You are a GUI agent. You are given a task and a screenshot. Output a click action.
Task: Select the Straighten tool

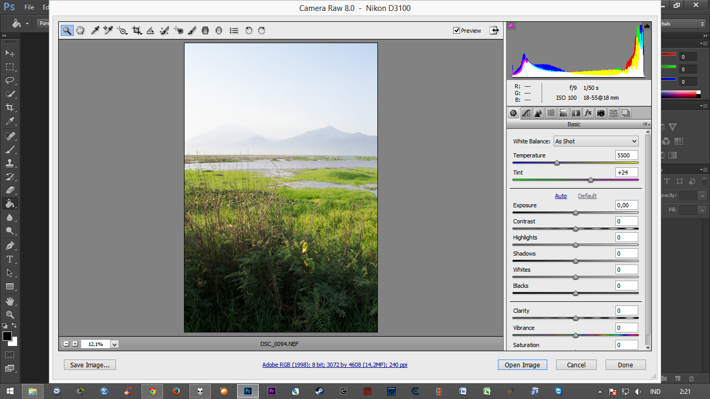click(150, 31)
